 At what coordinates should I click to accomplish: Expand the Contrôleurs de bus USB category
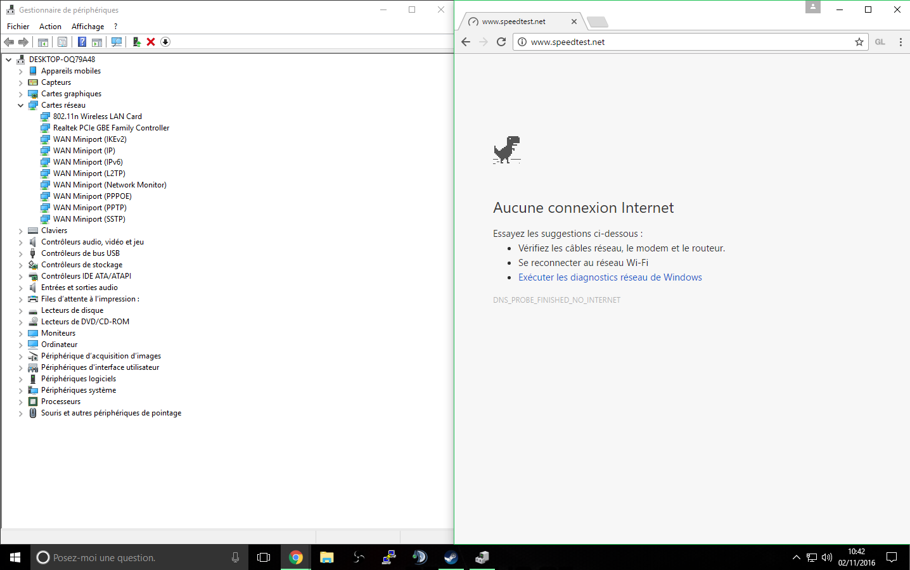(21, 253)
